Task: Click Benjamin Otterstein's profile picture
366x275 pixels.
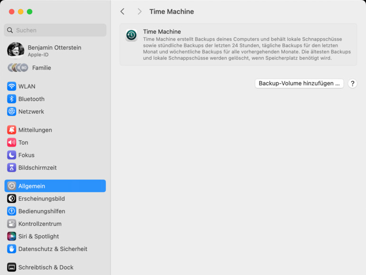Action: [16, 50]
